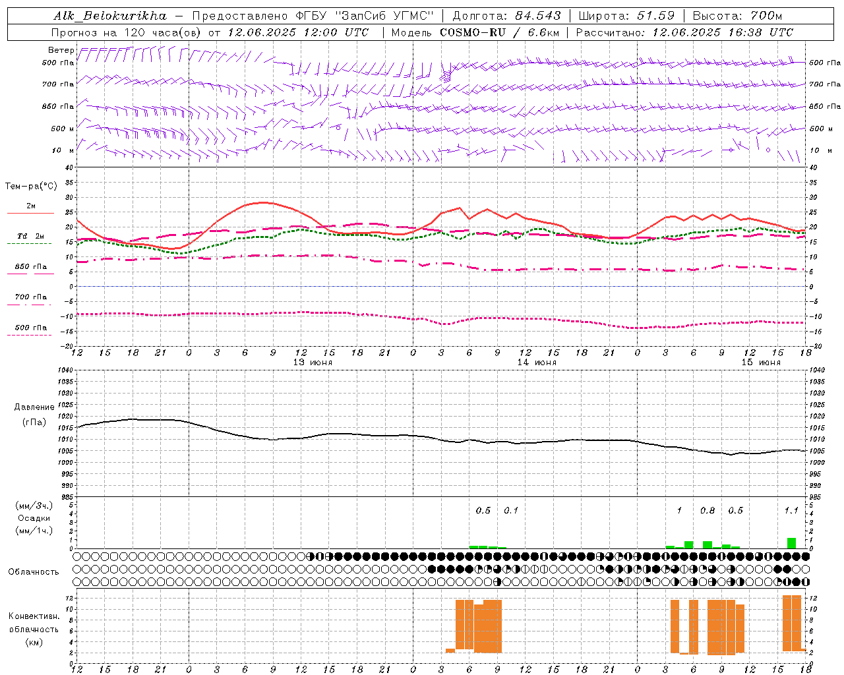The image size is (844, 675).
Task: Click the Осадки precipitation label
Action: [x=34, y=518]
